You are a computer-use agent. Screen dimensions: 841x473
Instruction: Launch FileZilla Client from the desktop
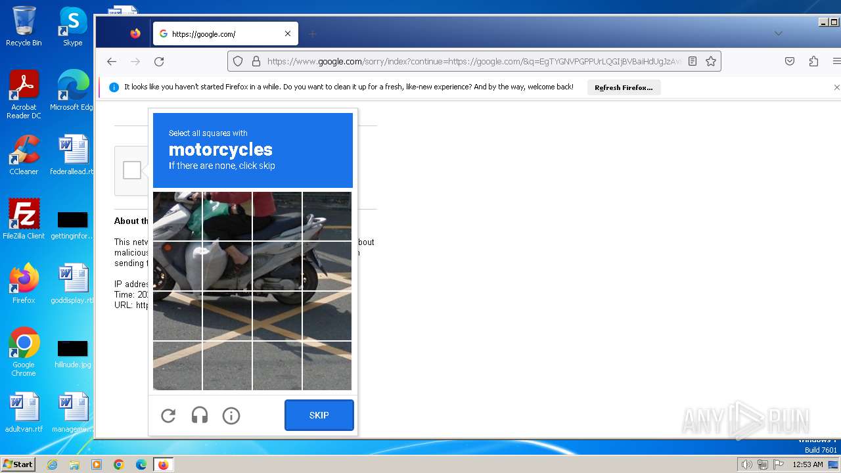tap(24, 219)
